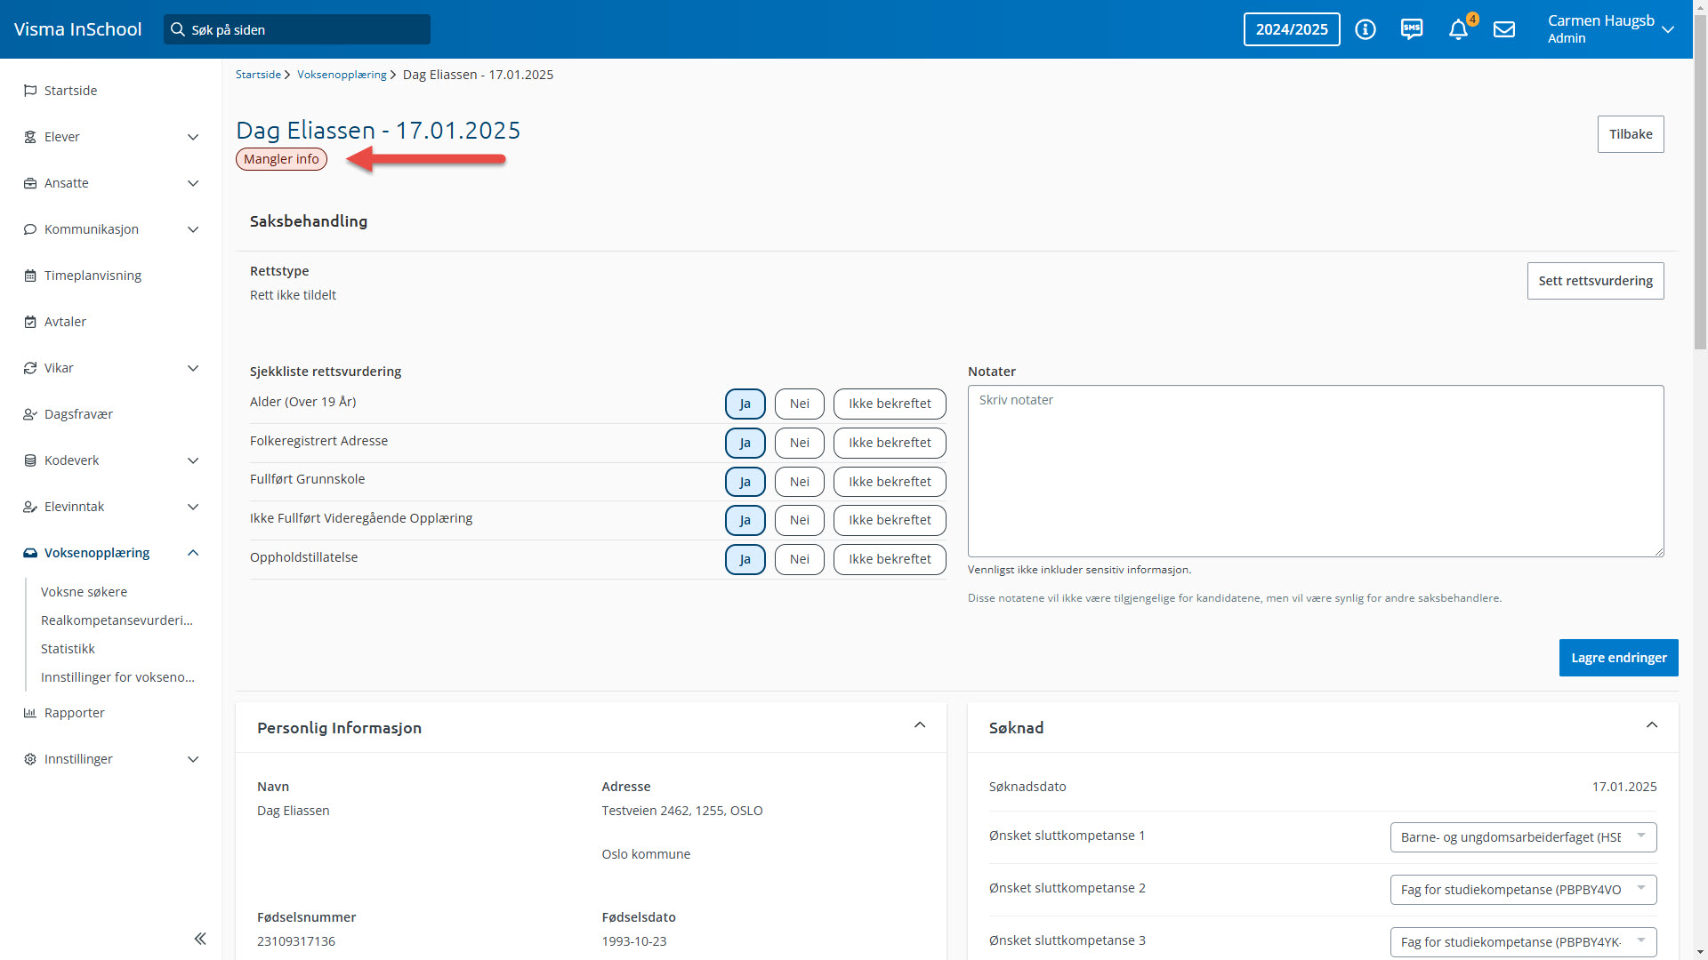The image size is (1708, 960).
Task: Expand the Elever sidebar menu
Action: (193, 137)
